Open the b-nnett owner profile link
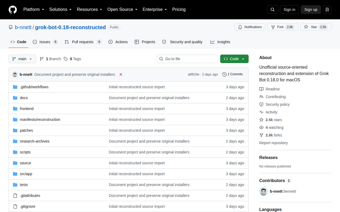The width and height of the screenshot is (340, 212). click(23, 27)
